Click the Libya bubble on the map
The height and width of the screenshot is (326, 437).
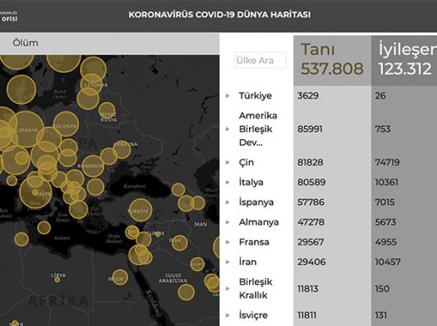57,280
